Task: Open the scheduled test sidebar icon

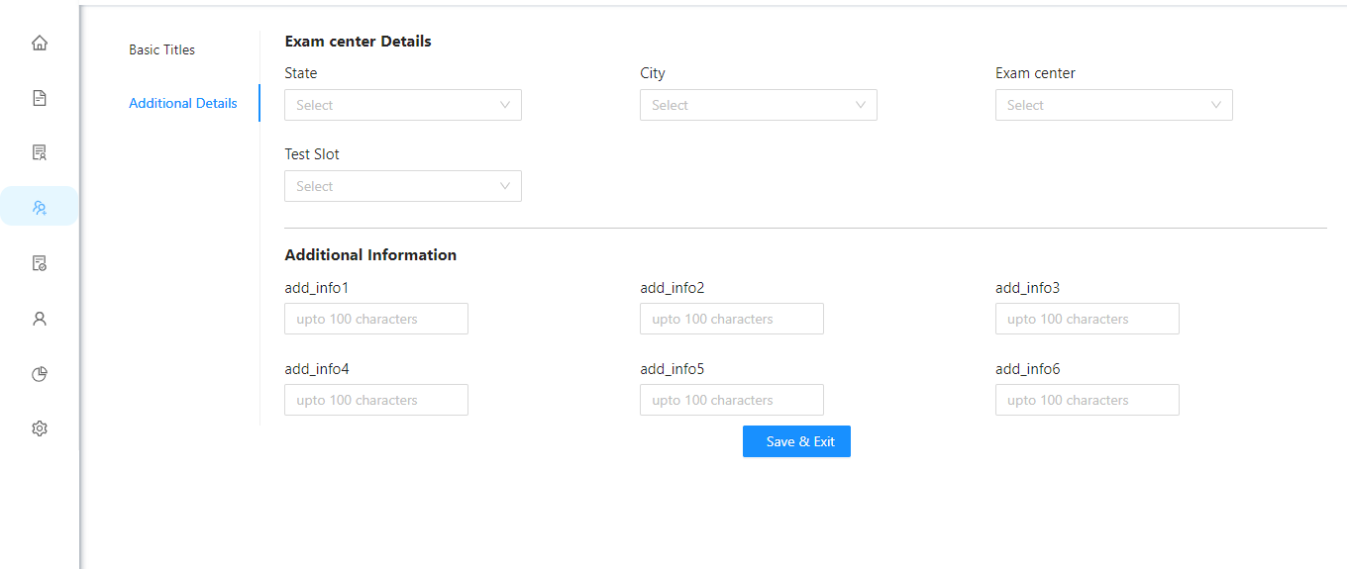Action: (x=40, y=263)
